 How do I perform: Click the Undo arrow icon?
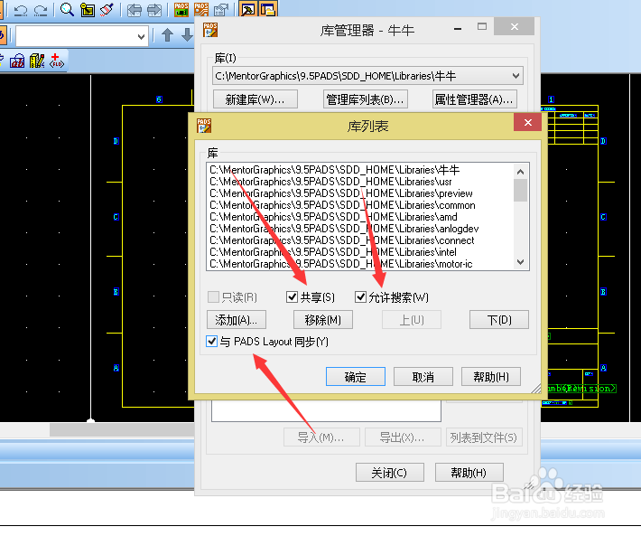[x=21, y=9]
